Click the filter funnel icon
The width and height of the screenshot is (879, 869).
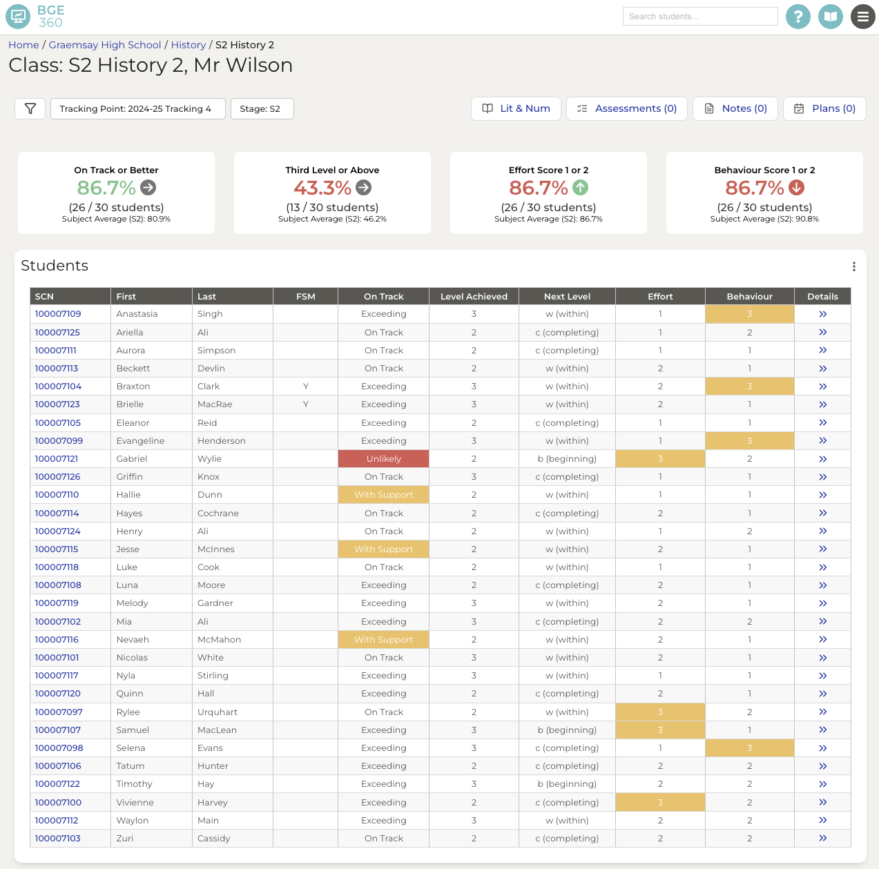[30, 108]
